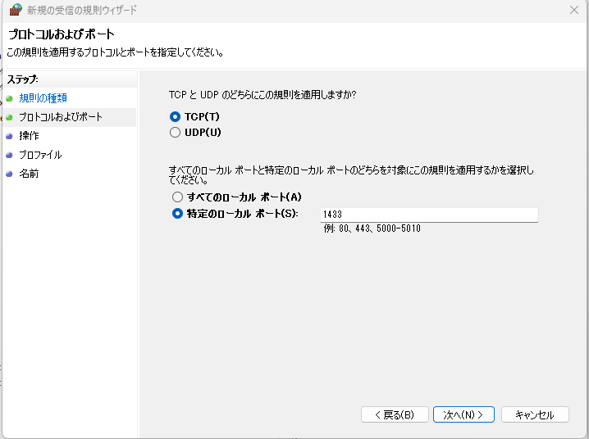Screen dimensions: 589x439
Task: Click the firewall wizard icon in title bar
Action: pyautogui.click(x=15, y=11)
